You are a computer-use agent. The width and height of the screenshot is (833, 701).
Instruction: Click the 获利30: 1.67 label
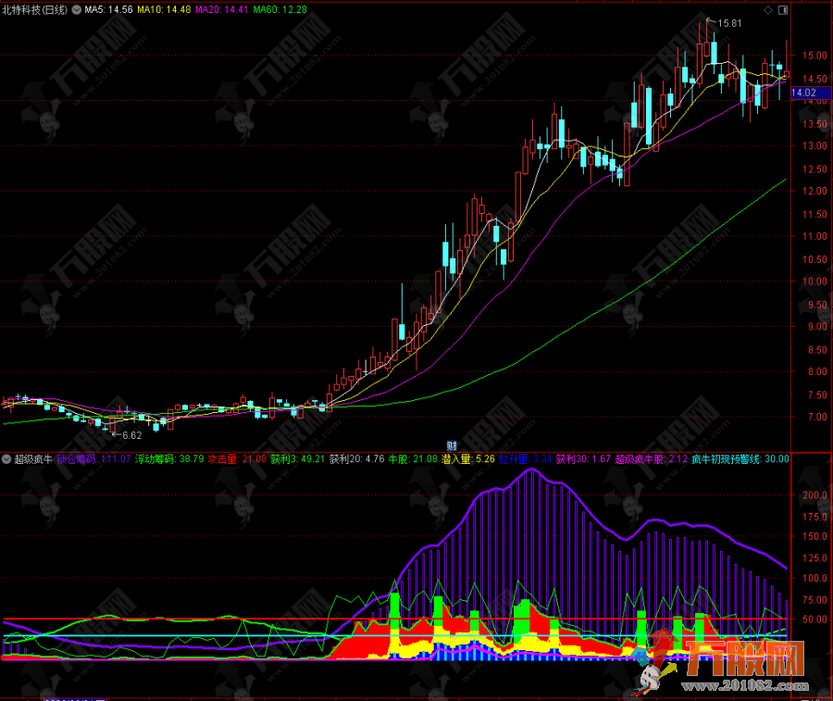[x=583, y=459]
